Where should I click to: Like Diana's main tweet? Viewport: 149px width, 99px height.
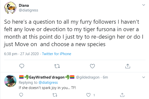coord(92,66)
